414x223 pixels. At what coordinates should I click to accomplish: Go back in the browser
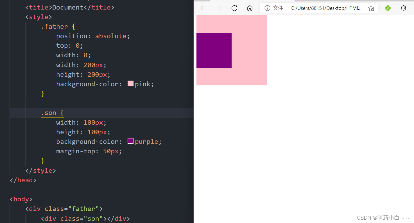[203, 8]
